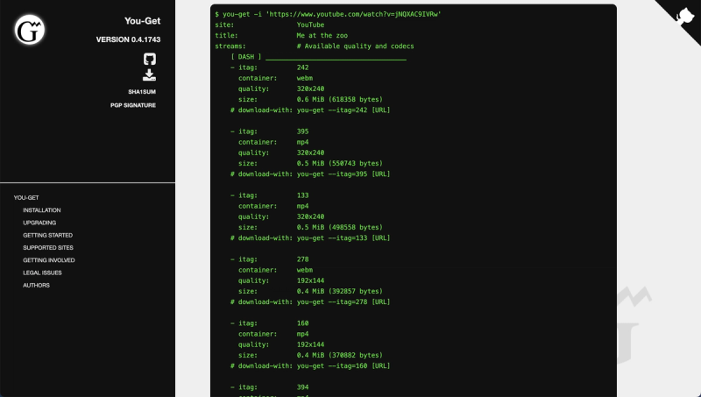Click the download icon in sidebar

pos(149,74)
